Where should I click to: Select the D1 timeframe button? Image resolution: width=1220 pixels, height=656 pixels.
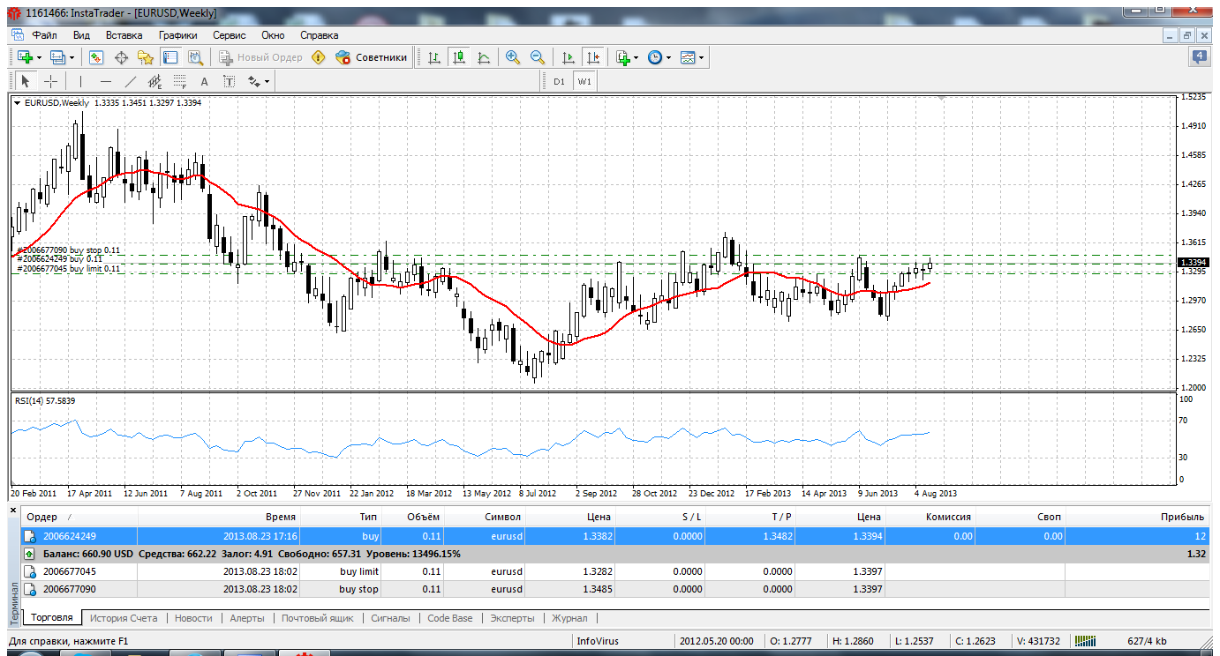click(559, 81)
